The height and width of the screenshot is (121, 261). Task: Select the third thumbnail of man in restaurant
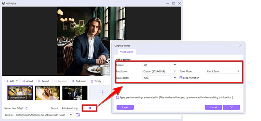coord(75,93)
